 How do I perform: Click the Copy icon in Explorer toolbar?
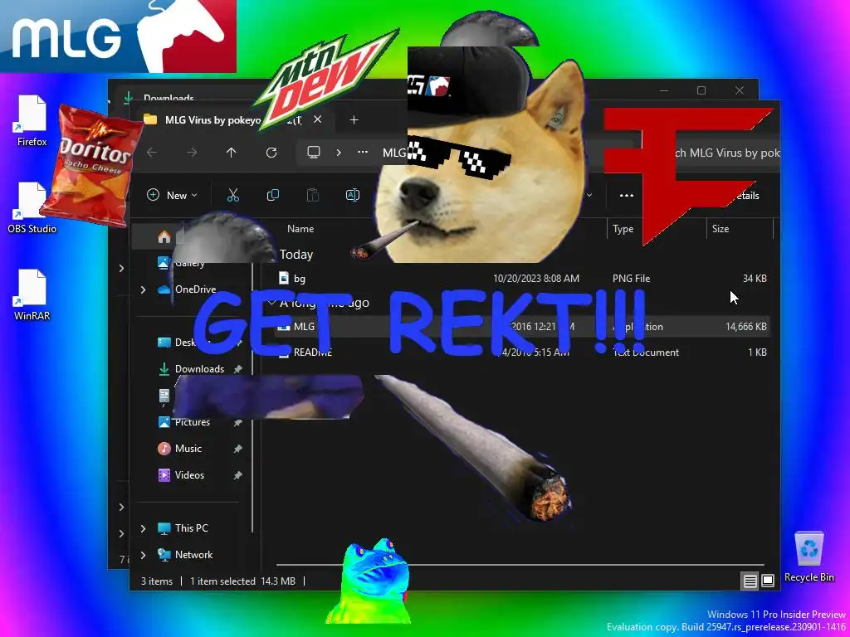(272, 195)
